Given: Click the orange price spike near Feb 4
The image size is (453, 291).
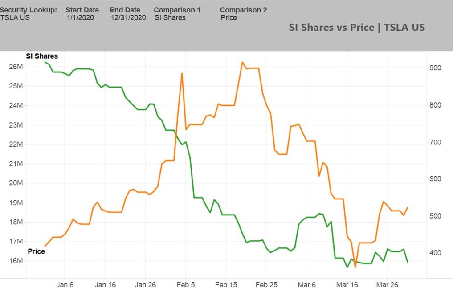Looking at the screenshot, I should (182, 73).
